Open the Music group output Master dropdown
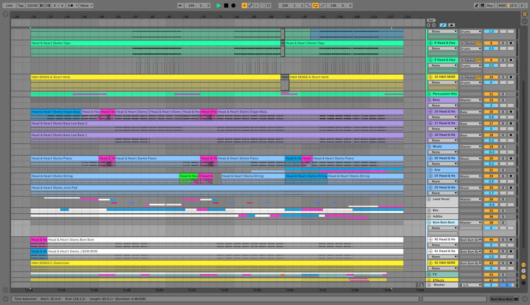The width and height of the screenshot is (530, 305). pos(471,147)
